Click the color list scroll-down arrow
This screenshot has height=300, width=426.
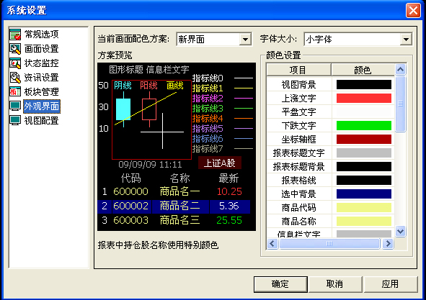coord(400,232)
